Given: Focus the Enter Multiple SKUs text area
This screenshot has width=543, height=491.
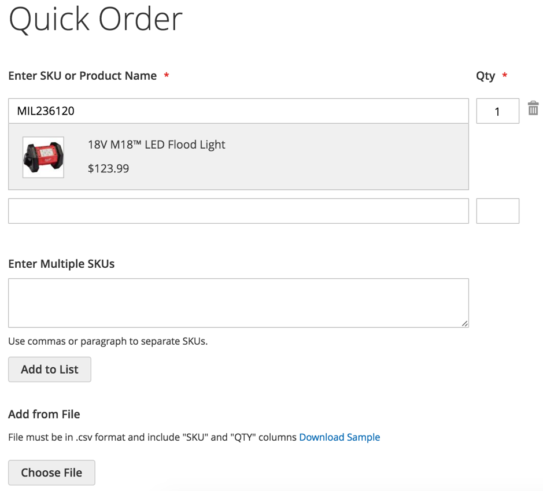Looking at the screenshot, I should click(x=238, y=303).
